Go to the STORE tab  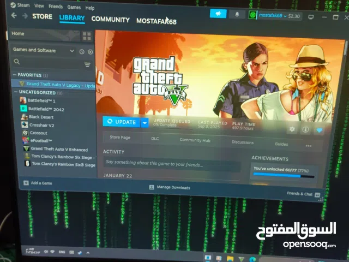pyautogui.click(x=43, y=16)
